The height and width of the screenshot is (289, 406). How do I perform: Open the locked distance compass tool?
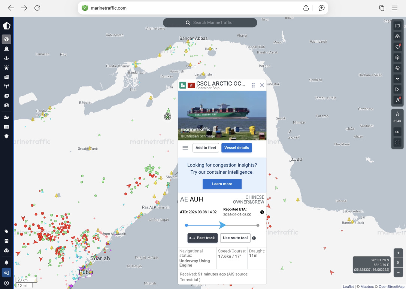[x=397, y=100]
